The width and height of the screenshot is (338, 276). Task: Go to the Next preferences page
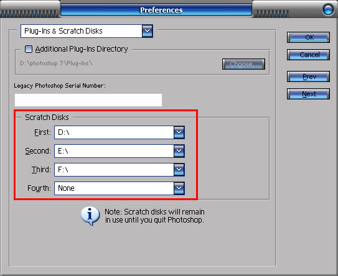coord(308,94)
